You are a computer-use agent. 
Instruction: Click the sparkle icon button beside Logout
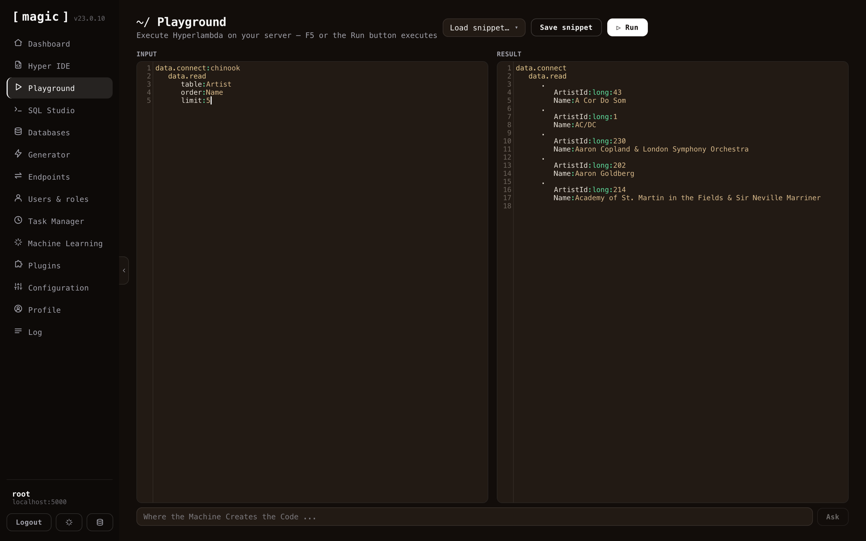click(69, 522)
